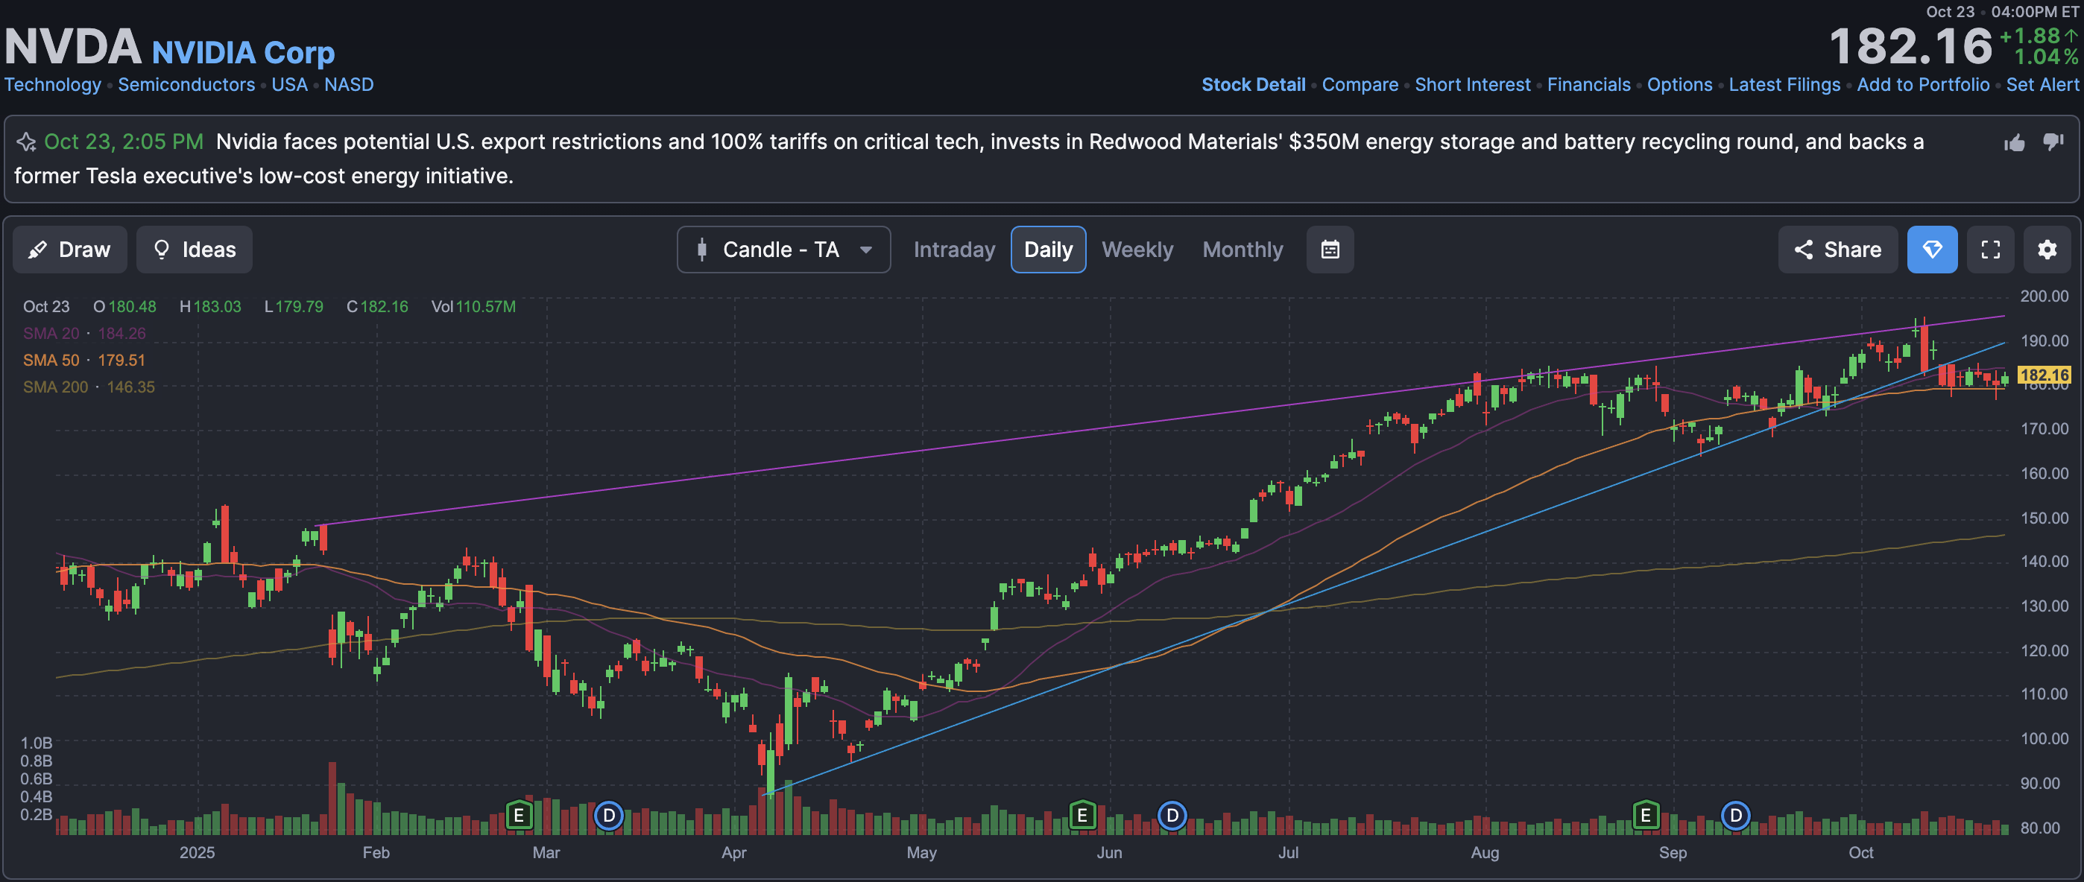This screenshot has width=2084, height=882.
Task: Enter fullscreen chart mode
Action: tap(1990, 250)
